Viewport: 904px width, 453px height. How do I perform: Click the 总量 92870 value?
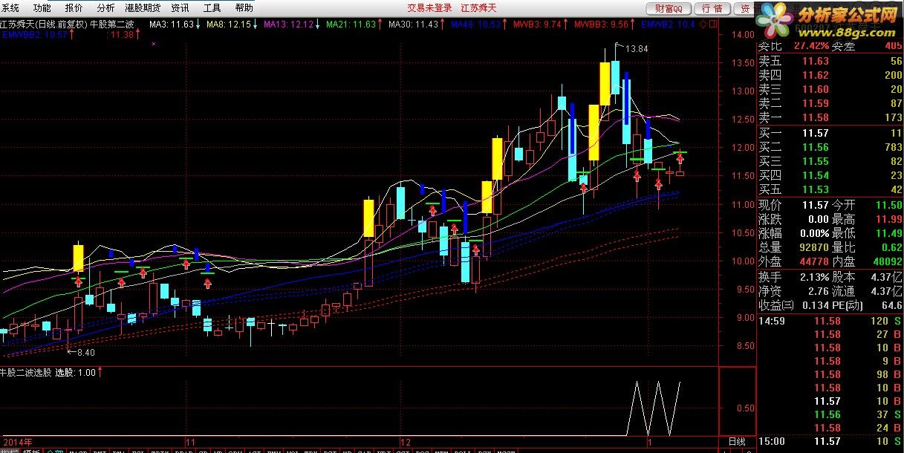point(813,247)
